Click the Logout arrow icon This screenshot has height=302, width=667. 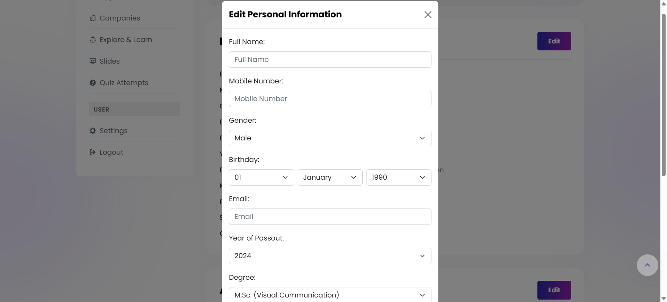pyautogui.click(x=92, y=152)
